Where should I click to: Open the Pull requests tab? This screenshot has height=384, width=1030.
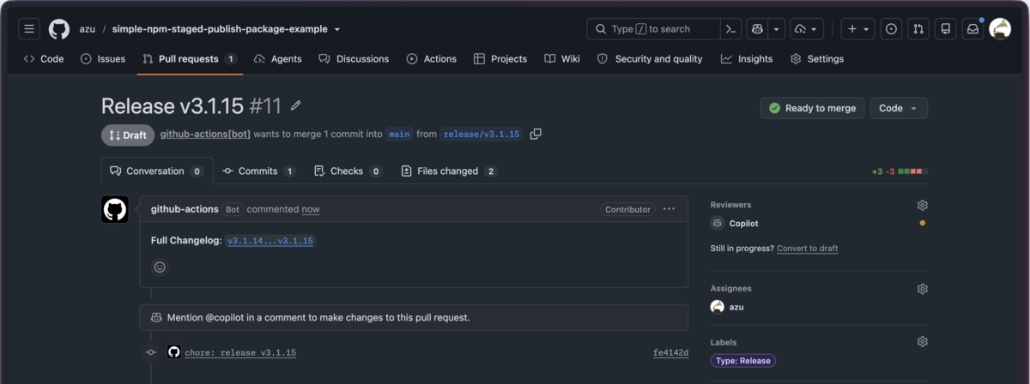pyautogui.click(x=190, y=59)
